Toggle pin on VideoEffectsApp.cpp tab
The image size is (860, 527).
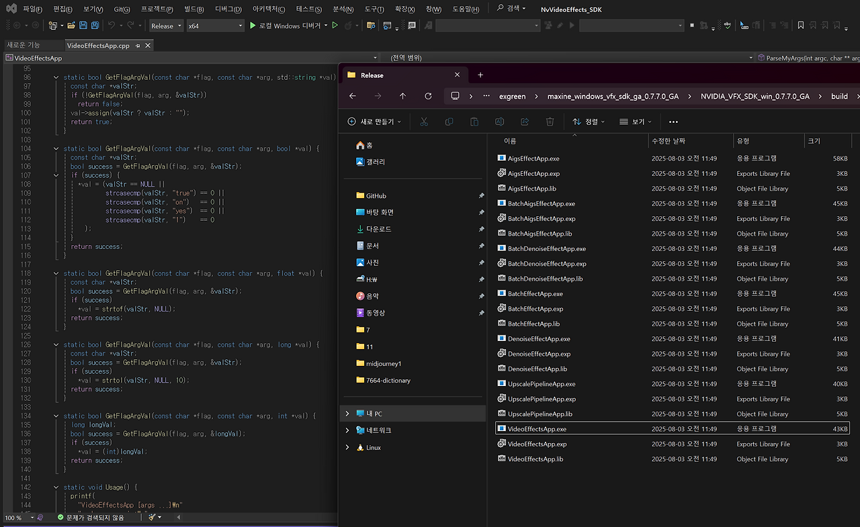pos(138,46)
